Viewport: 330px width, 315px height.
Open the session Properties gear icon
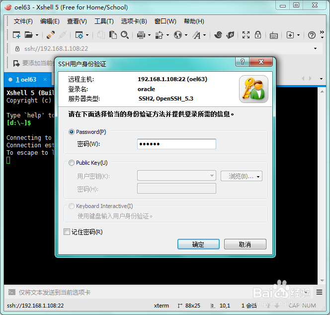click(79, 35)
